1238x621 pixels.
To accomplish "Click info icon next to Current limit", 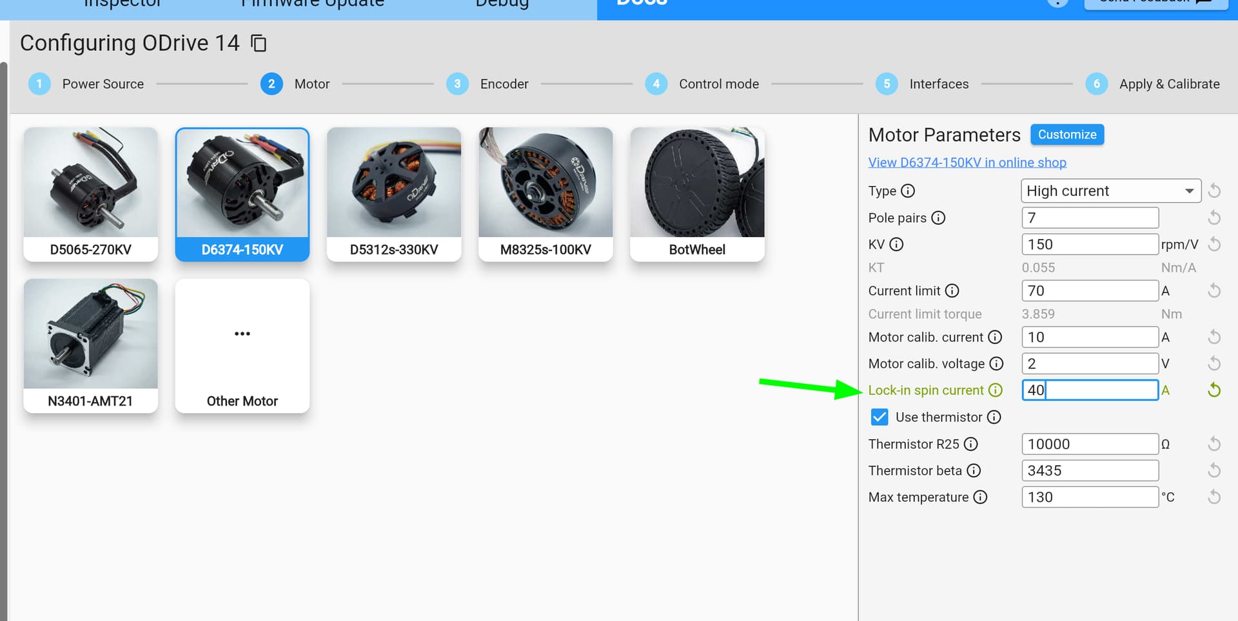I will 952,291.
